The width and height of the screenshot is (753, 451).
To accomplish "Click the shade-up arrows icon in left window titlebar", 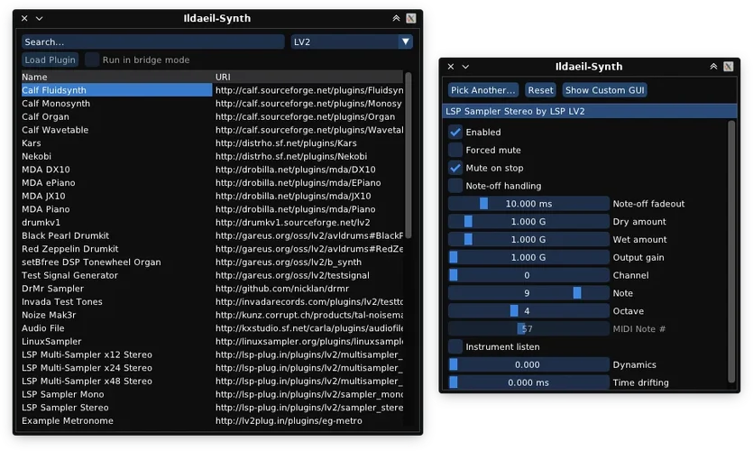I will 396,18.
